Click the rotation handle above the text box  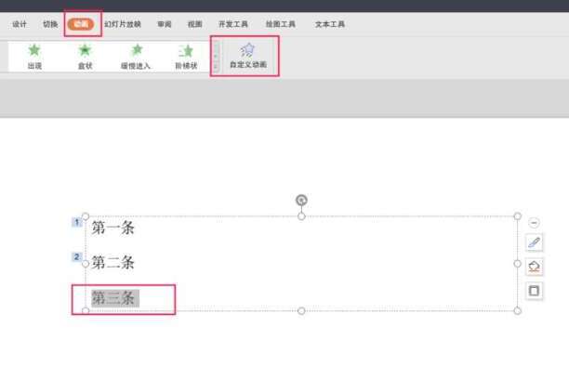pos(301,200)
